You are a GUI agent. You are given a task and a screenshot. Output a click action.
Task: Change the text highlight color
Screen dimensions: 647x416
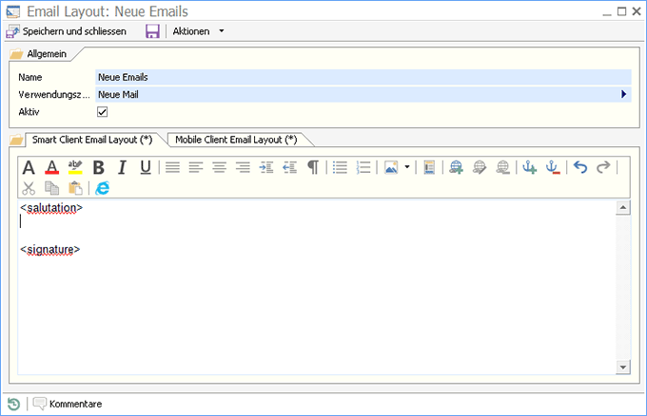(x=75, y=168)
